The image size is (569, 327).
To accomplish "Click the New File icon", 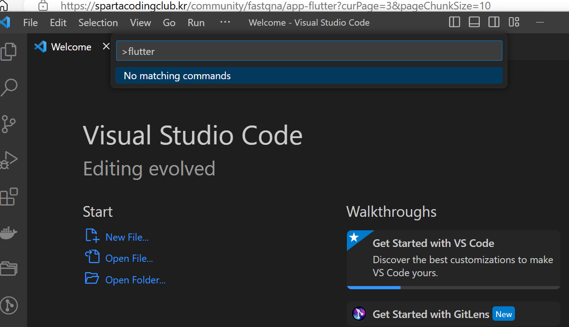I will [92, 236].
